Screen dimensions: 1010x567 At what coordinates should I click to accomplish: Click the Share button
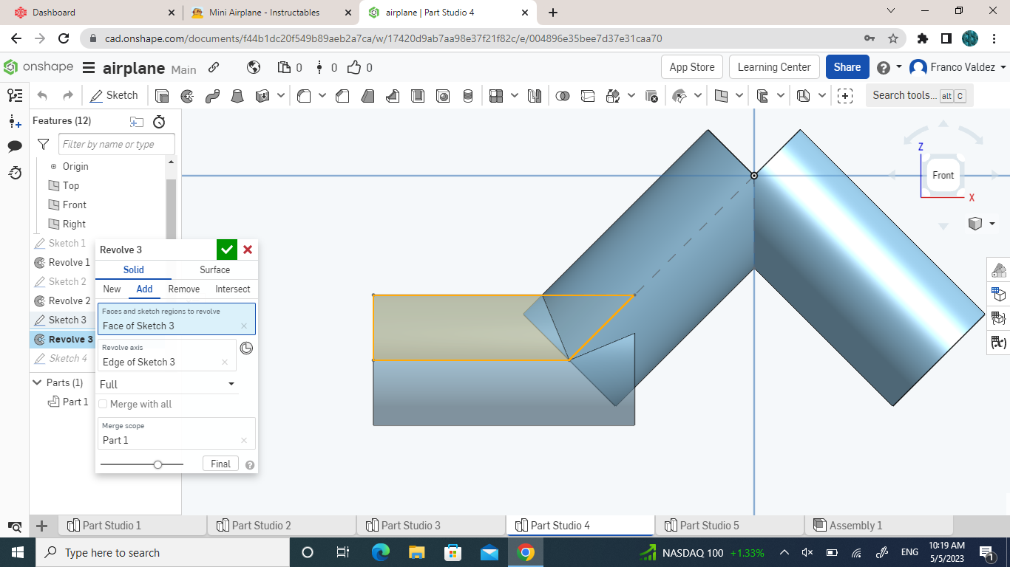click(x=847, y=66)
